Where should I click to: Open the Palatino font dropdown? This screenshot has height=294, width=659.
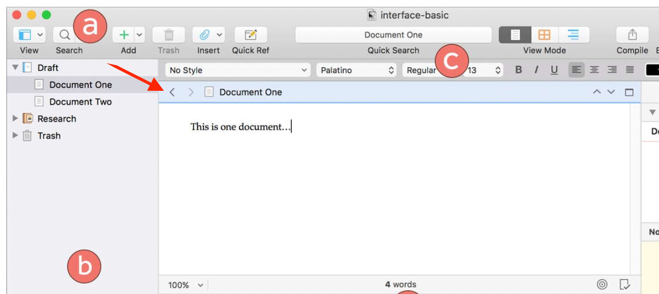coord(357,70)
